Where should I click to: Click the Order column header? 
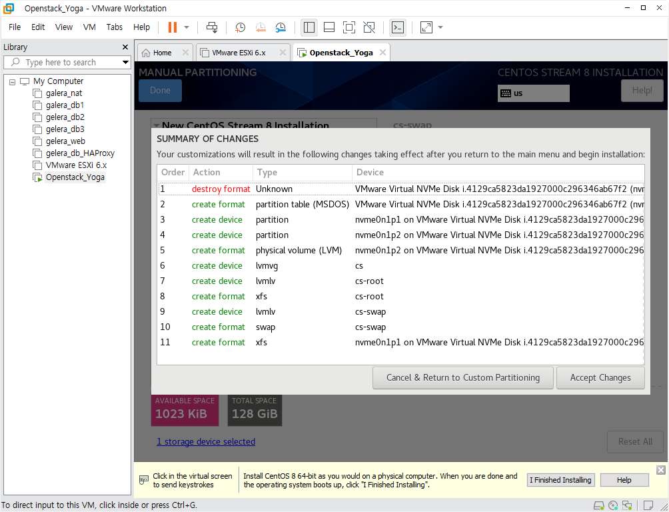[173, 173]
